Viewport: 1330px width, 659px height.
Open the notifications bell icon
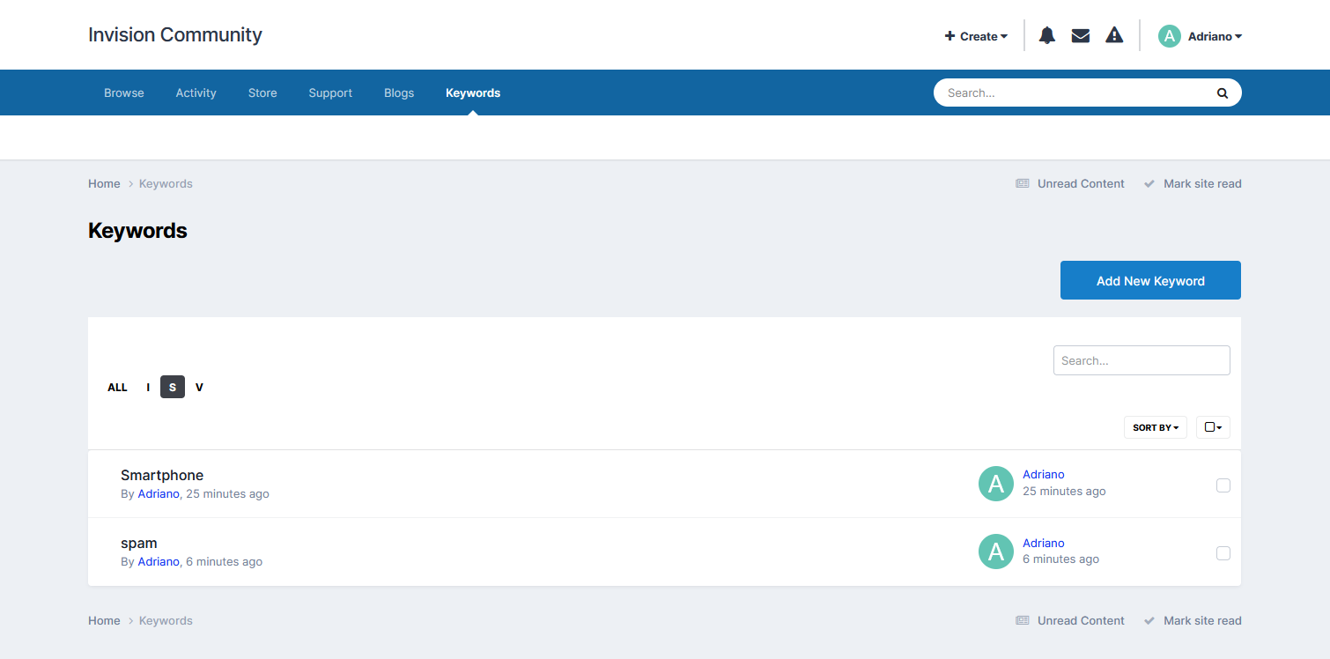1046,36
